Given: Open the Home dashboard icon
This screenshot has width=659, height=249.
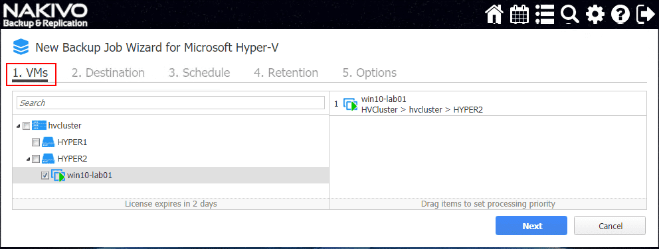Looking at the screenshot, I should (x=494, y=15).
